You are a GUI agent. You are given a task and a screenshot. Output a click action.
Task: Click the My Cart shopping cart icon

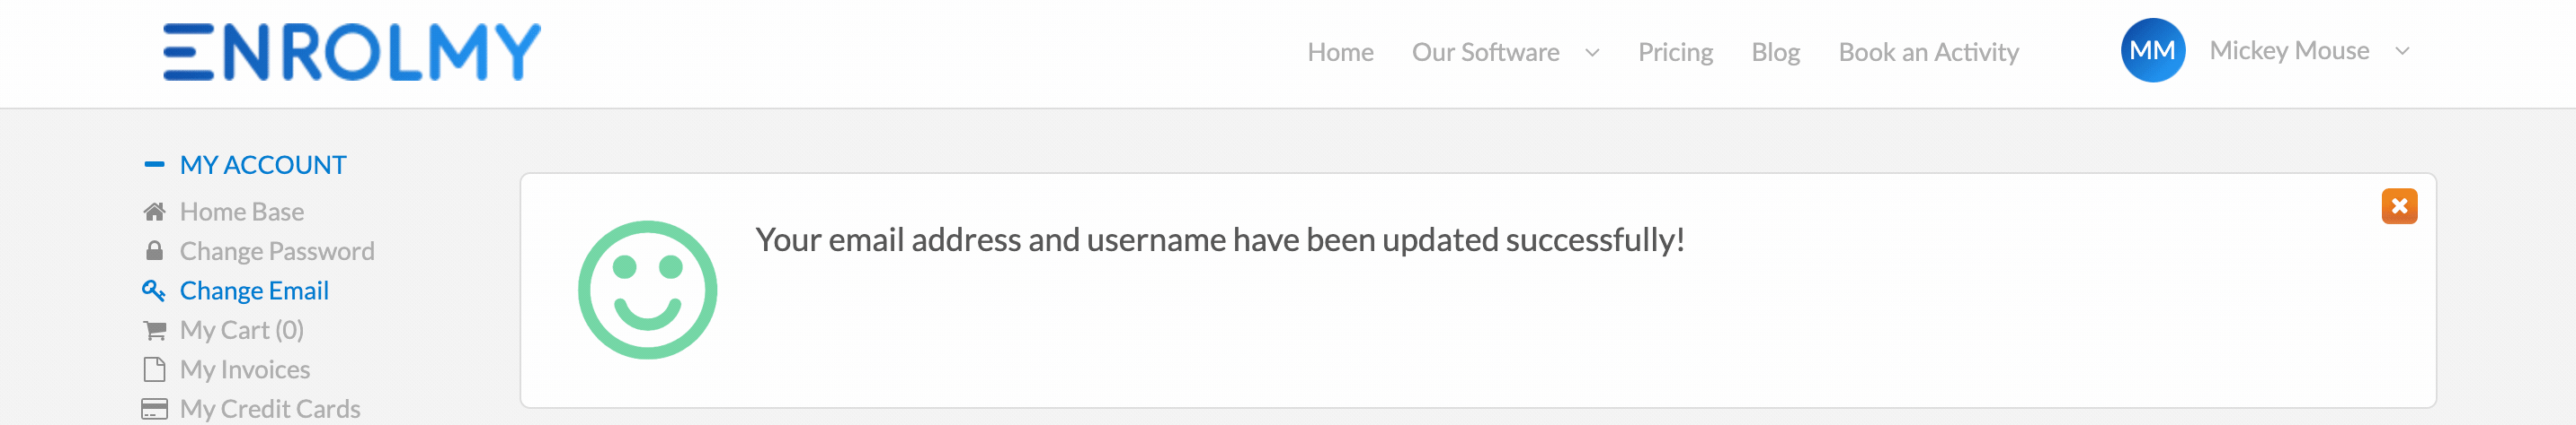154,330
